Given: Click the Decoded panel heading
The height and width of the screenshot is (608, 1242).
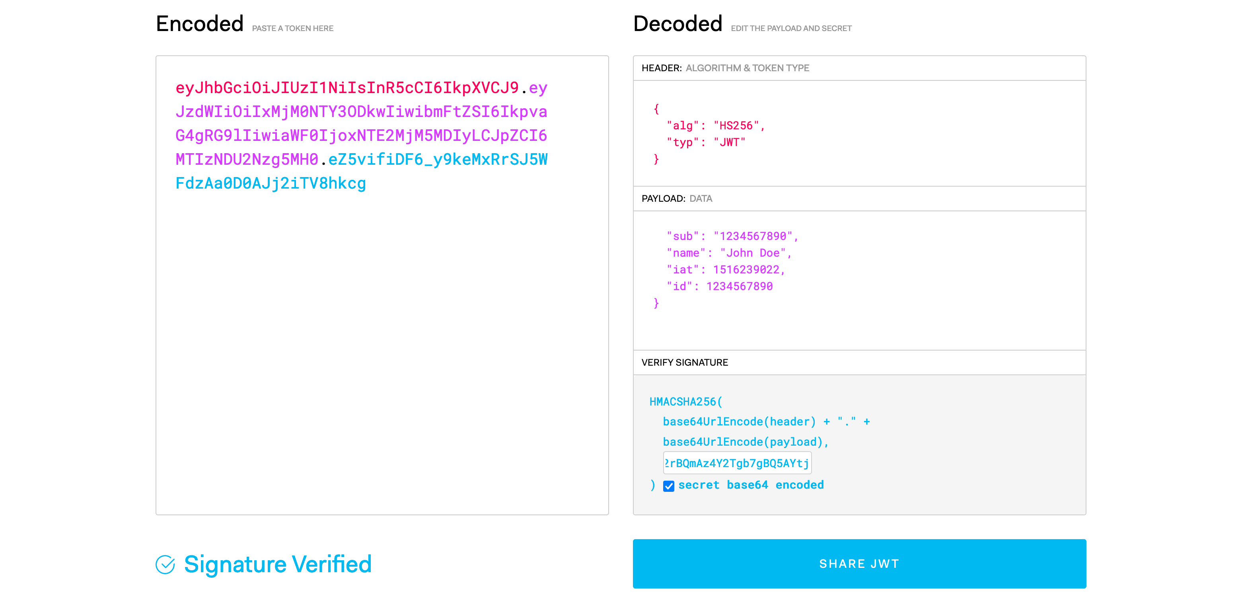Looking at the screenshot, I should tap(677, 23).
